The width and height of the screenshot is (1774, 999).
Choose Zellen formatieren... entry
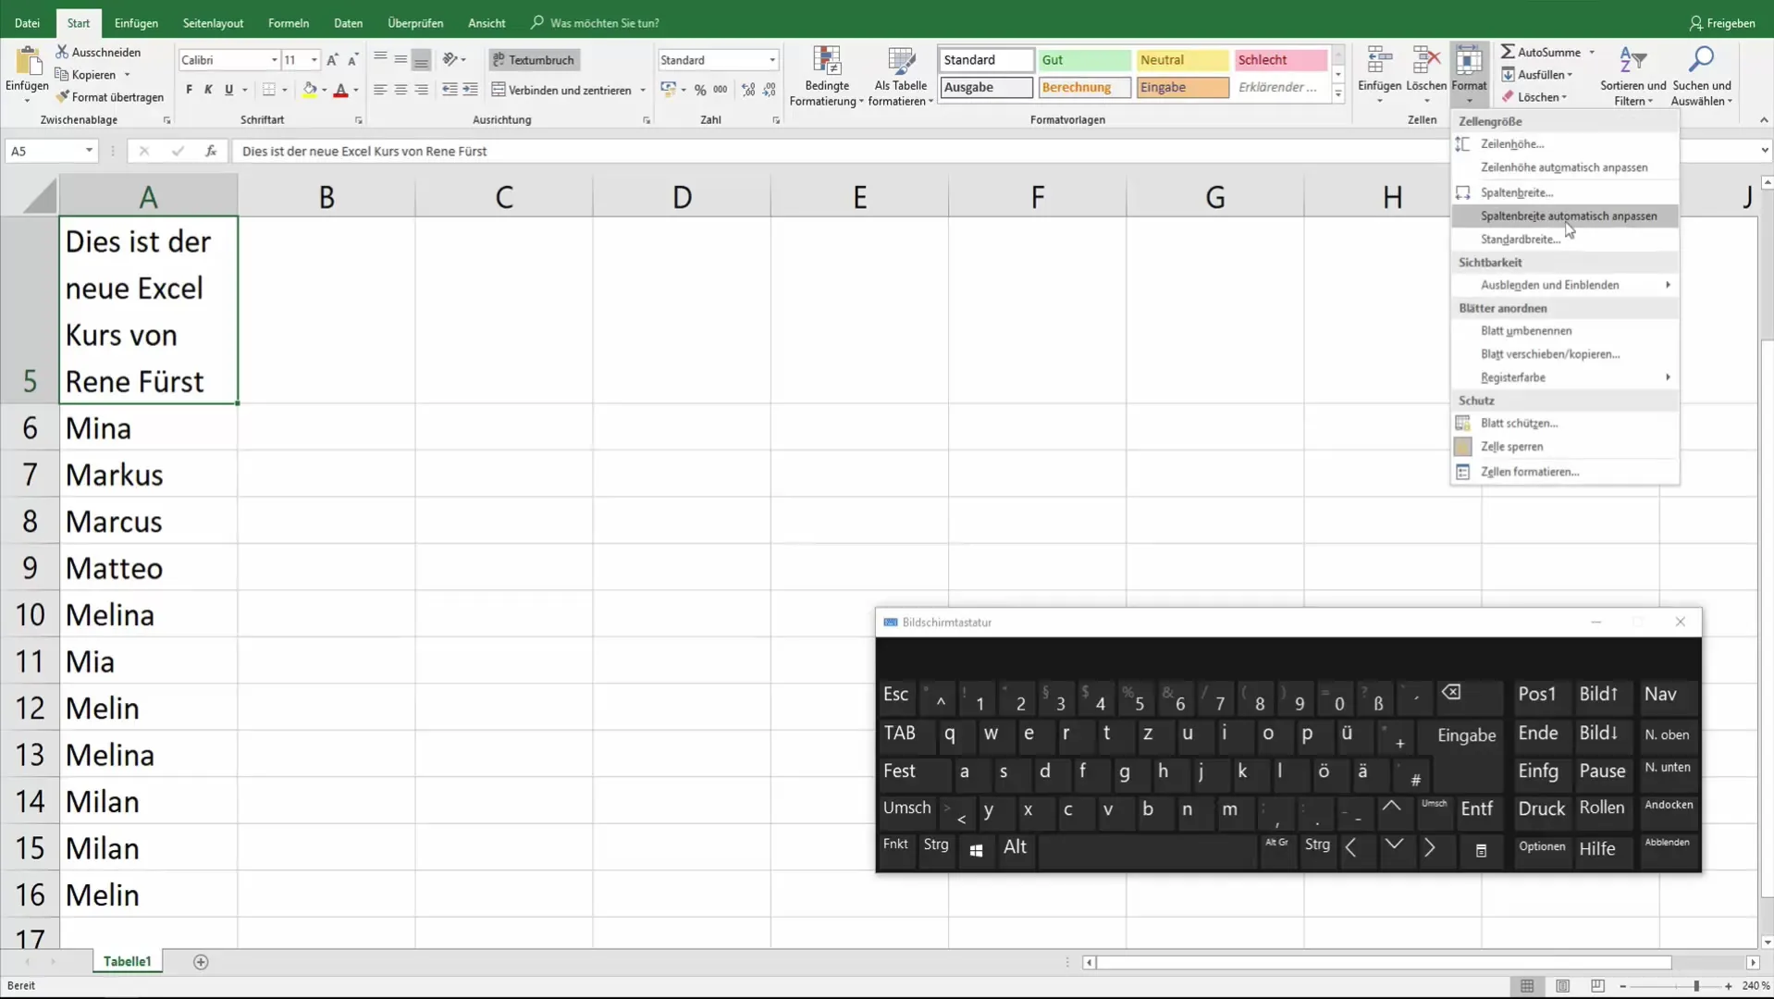click(x=1564, y=472)
